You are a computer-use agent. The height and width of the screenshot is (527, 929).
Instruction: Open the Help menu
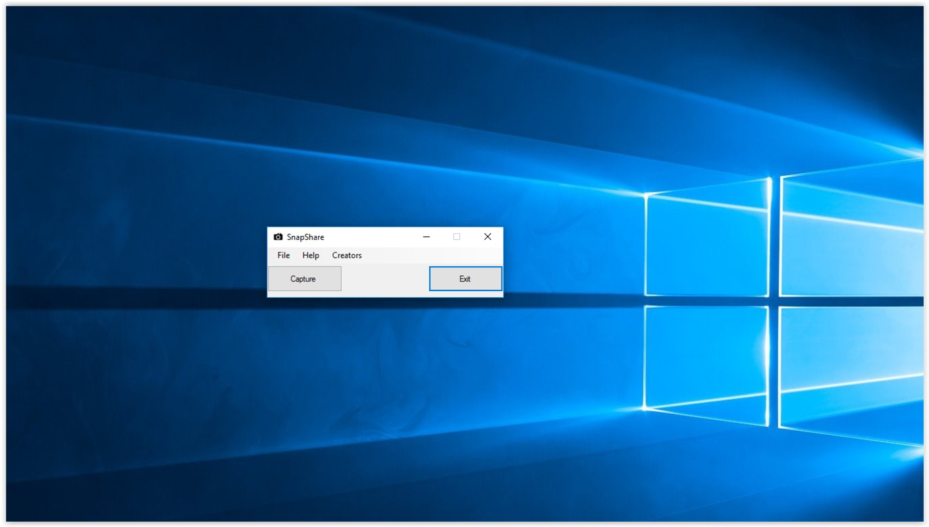coord(311,255)
